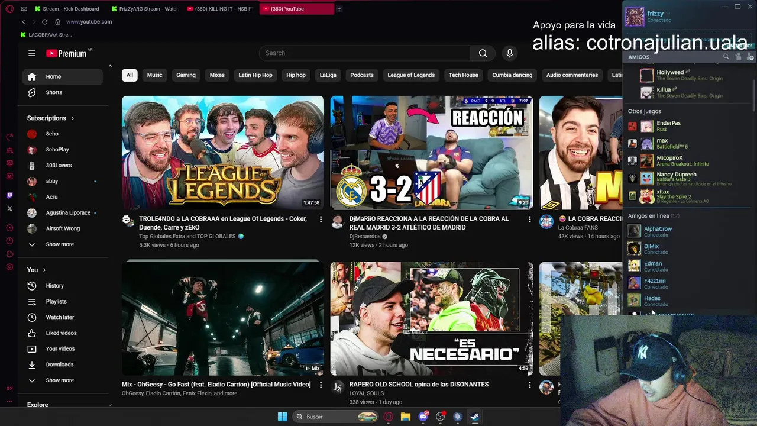Open the Agustina Liporace subscription
The image size is (757, 426).
[63, 212]
